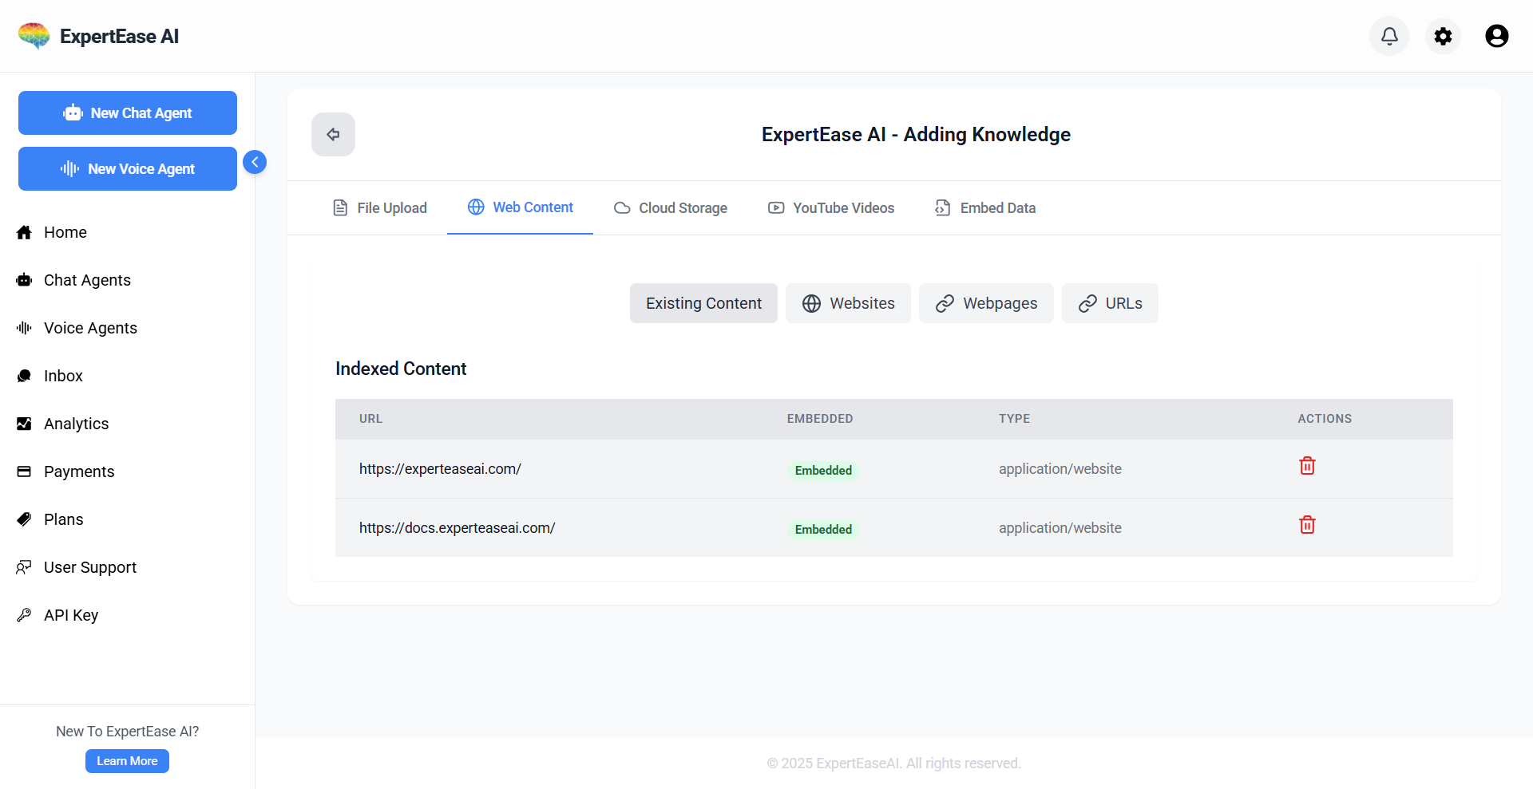Viewport: 1533px width, 789px height.
Task: Click the ExpertEase AI brain logo
Action: pyautogui.click(x=34, y=36)
